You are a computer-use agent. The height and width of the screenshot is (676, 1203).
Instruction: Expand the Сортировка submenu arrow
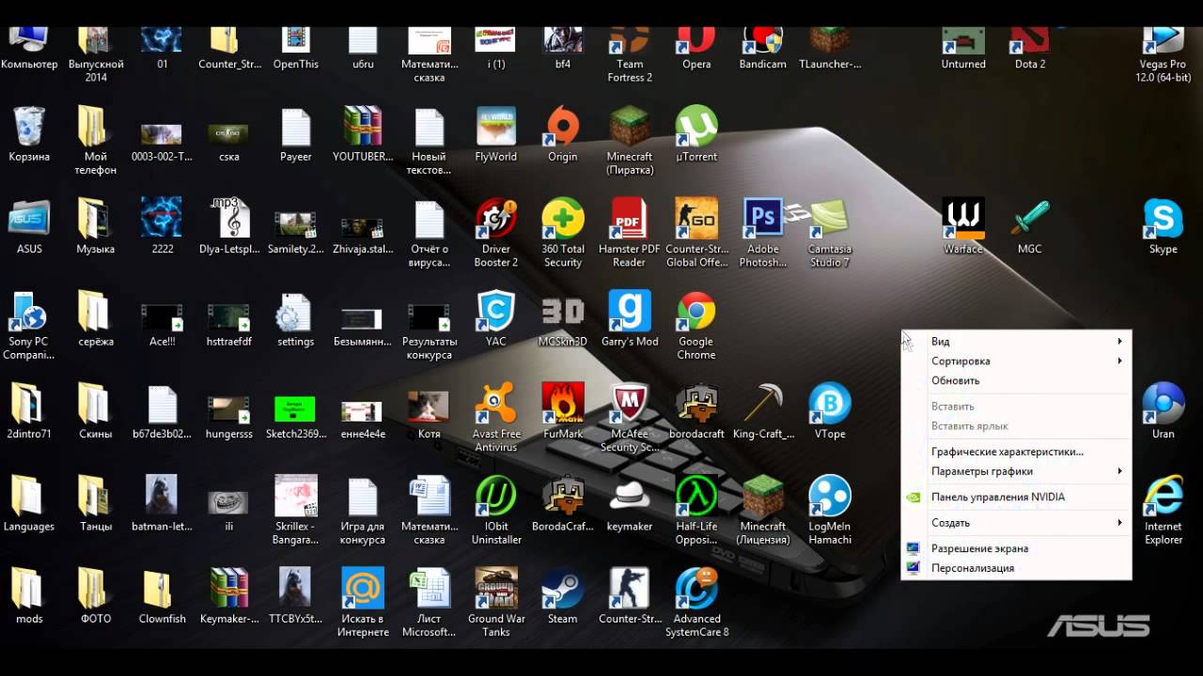pos(1119,361)
